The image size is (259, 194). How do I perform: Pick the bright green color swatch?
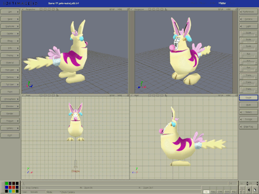pos(7,183)
